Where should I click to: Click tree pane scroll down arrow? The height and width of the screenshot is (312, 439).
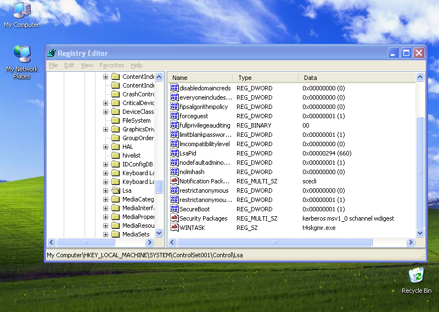coord(159,233)
